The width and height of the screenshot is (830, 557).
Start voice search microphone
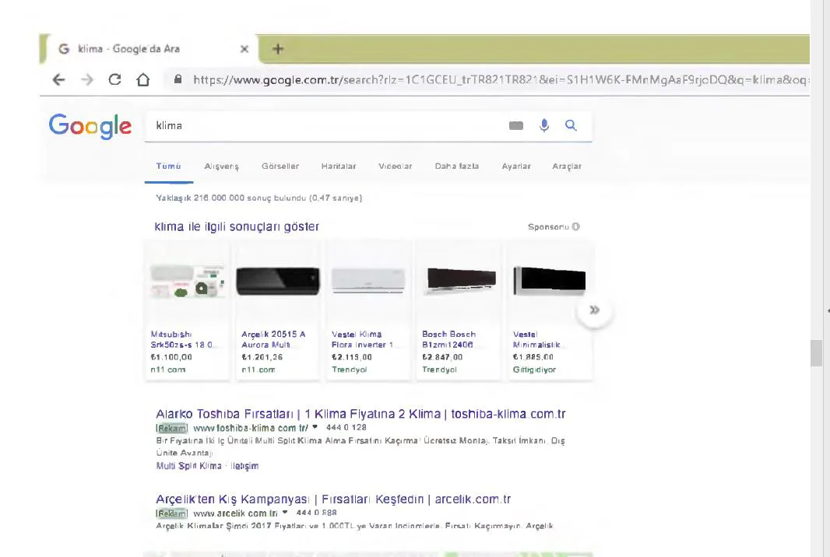coord(544,125)
